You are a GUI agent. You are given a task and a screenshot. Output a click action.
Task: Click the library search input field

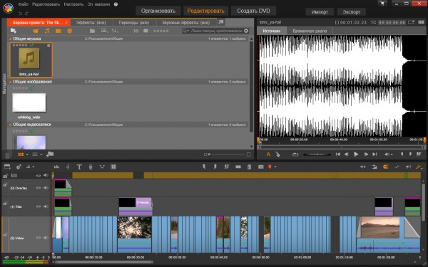pos(216,31)
